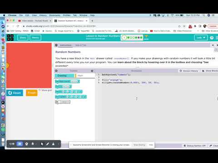The height and width of the screenshot is (163, 218).
Task: Open the Judy account dropdown
Action: tap(201, 38)
